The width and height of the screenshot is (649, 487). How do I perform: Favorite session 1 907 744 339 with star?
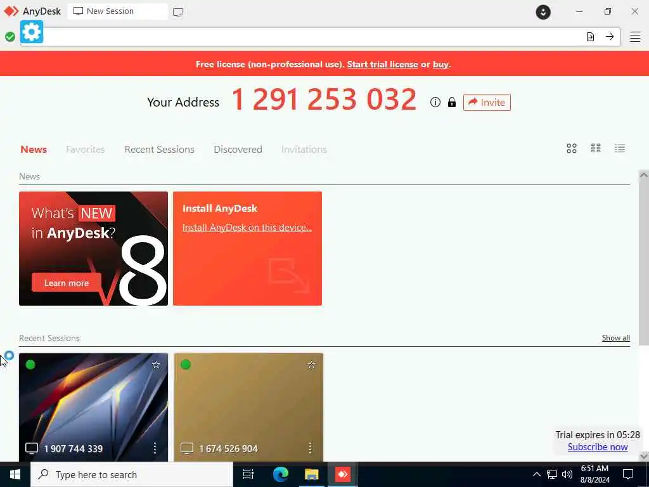coord(156,365)
